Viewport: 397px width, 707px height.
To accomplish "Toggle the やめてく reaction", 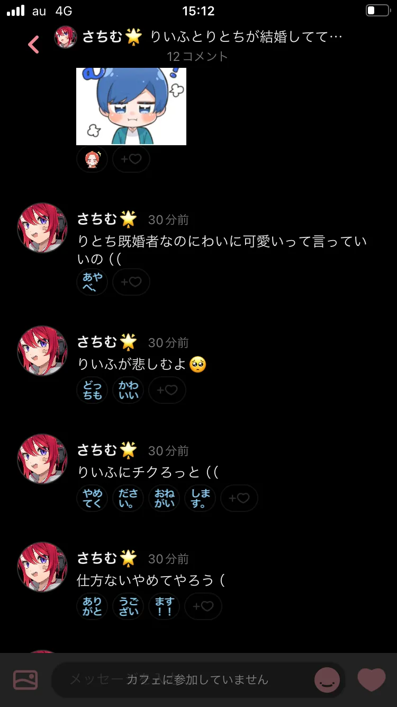I will [92, 498].
